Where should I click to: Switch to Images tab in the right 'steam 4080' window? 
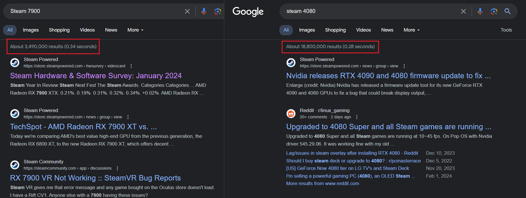307,30
